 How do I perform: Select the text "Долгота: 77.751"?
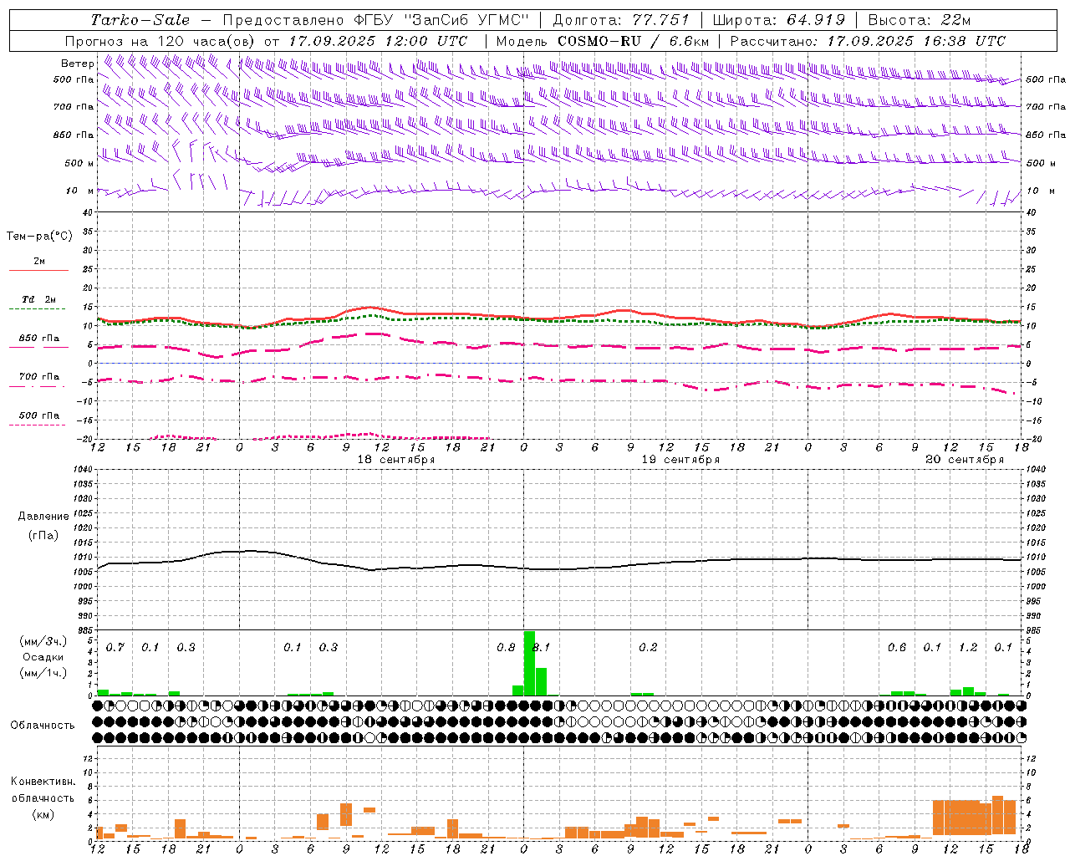coord(621,20)
